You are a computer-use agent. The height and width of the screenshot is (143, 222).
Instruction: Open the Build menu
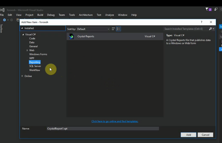tap(40, 15)
